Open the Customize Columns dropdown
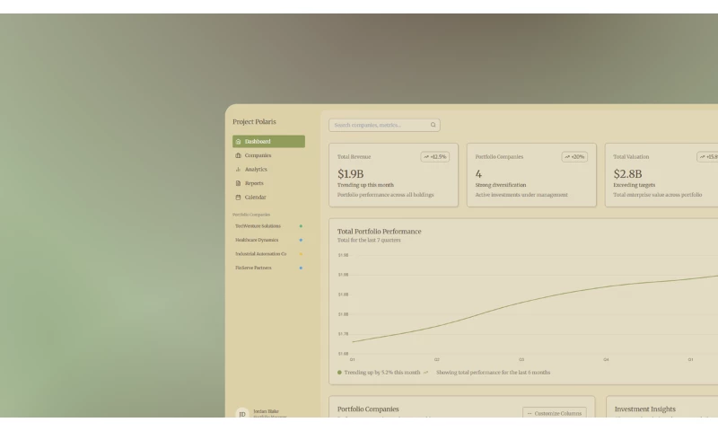The height and width of the screenshot is (431, 718). (554, 413)
